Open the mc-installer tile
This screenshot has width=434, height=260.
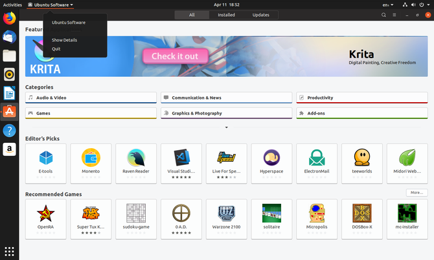pos(407,219)
